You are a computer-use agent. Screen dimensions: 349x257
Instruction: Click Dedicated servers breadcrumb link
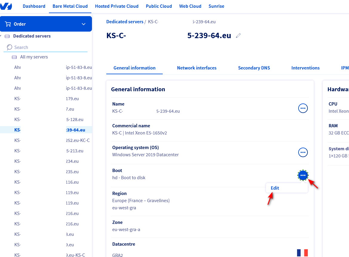point(125,21)
